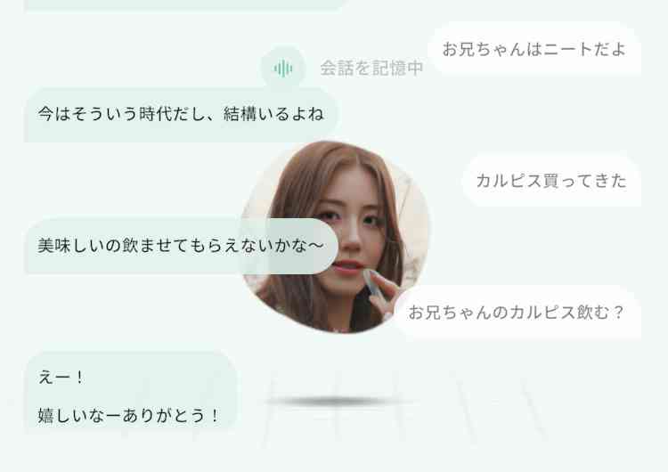
Task: Open the お兄ちゃんのカルピス飲む？ message bubble
Action: point(517,313)
